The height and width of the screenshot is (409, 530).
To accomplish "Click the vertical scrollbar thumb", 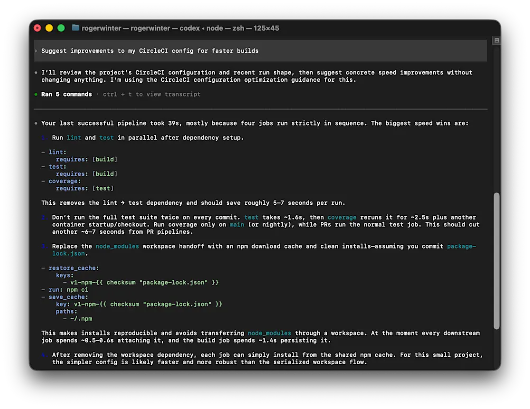I will pyautogui.click(x=496, y=261).
